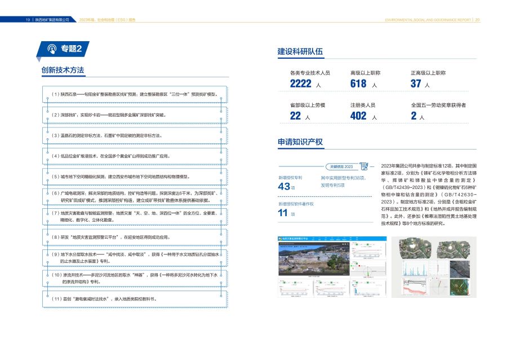Select item (1) about 陕西石泉 prospecting box

[135, 94]
